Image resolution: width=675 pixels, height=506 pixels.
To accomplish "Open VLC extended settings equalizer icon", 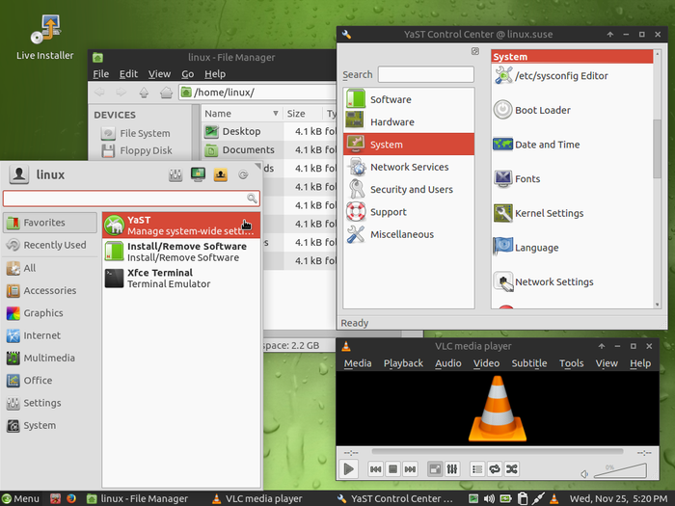I will pos(451,469).
